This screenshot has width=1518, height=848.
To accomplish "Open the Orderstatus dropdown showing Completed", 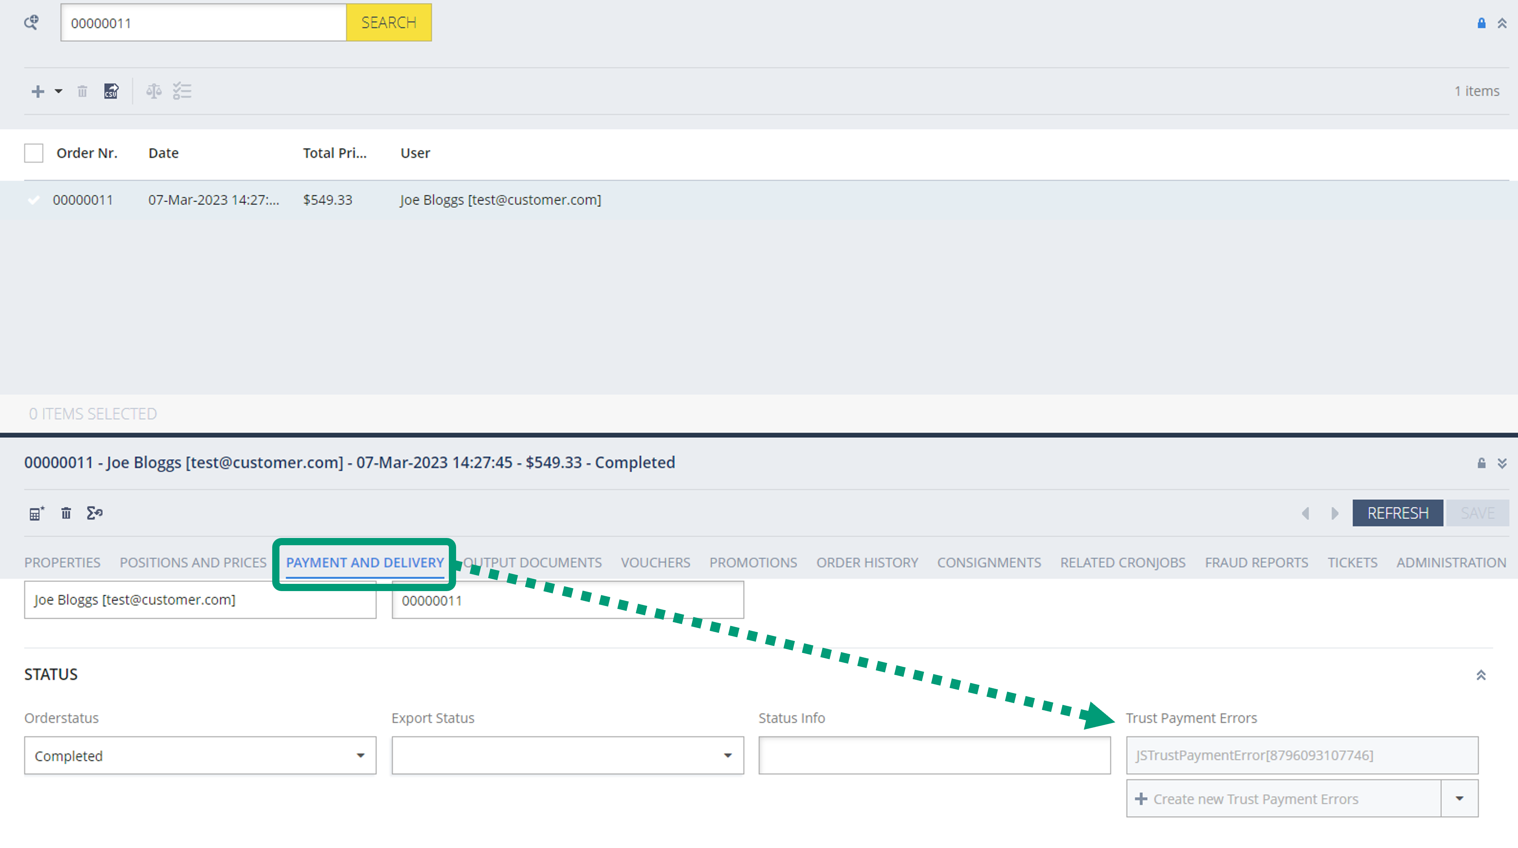I will pos(200,756).
